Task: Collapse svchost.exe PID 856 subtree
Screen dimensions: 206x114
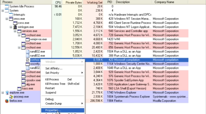Action: [x=19, y=47]
